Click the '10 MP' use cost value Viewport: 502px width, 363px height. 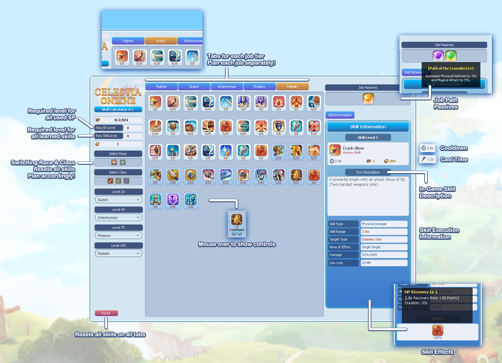tap(384, 263)
